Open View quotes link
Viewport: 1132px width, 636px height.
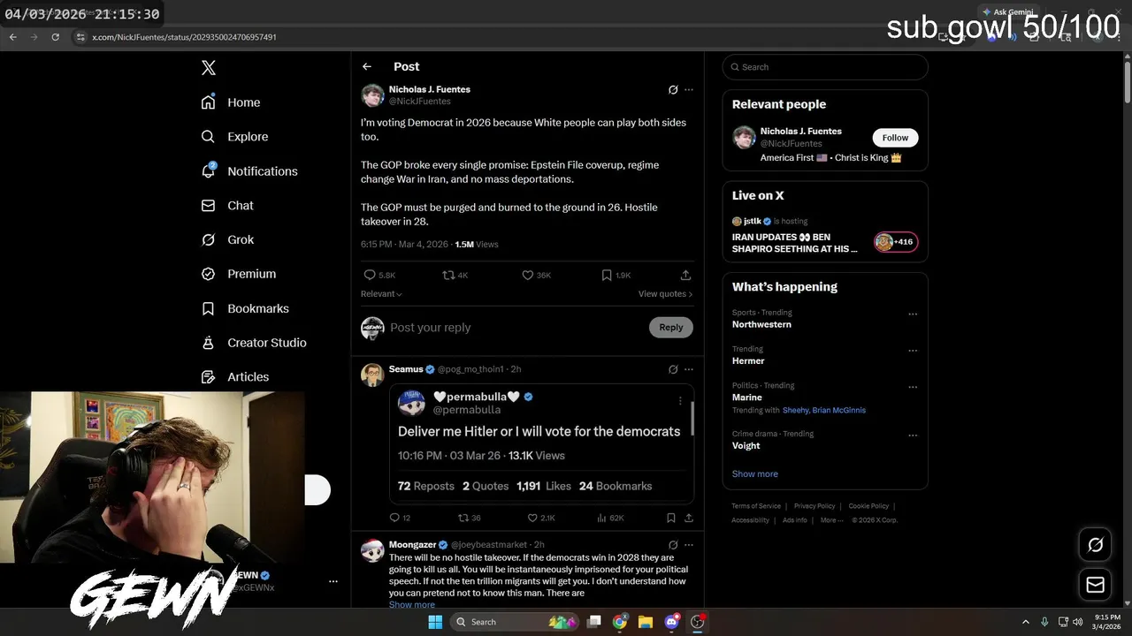(665, 294)
